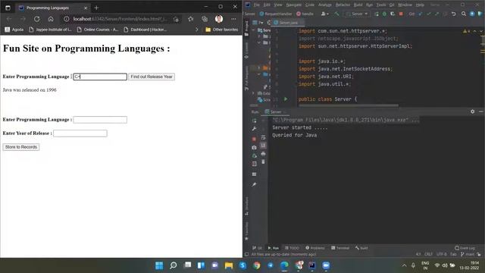Open Dashboard HackerRank bookmark

coord(145,30)
